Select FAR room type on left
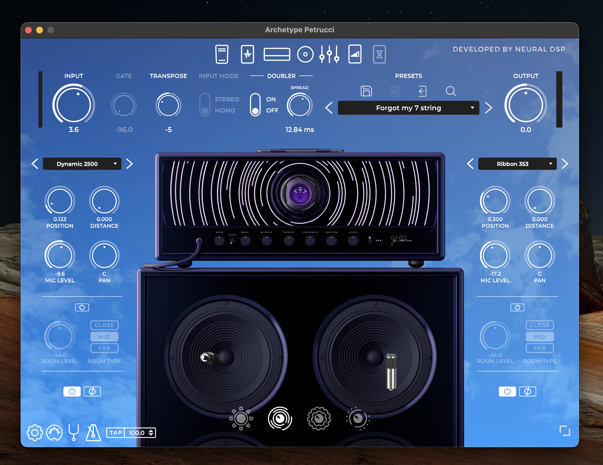Viewport: 603px width, 465px height. 104,348
